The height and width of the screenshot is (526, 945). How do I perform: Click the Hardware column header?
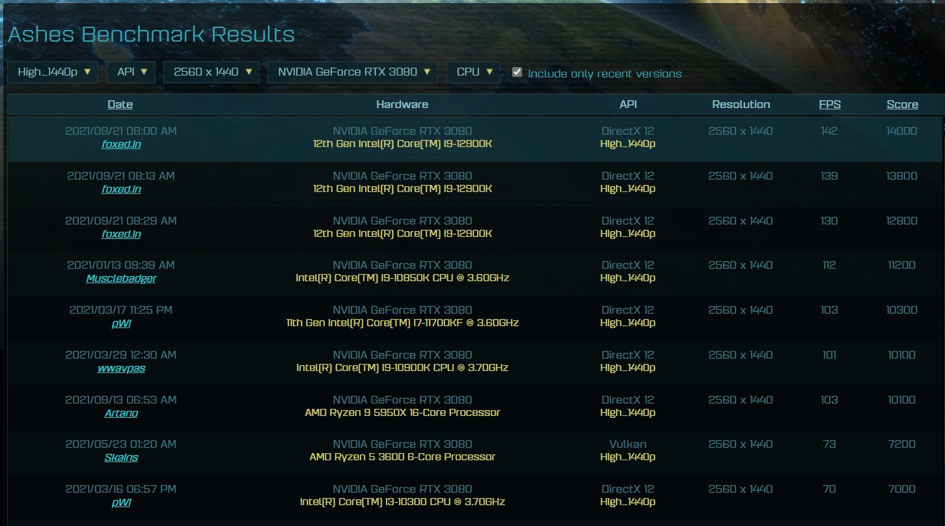click(402, 104)
